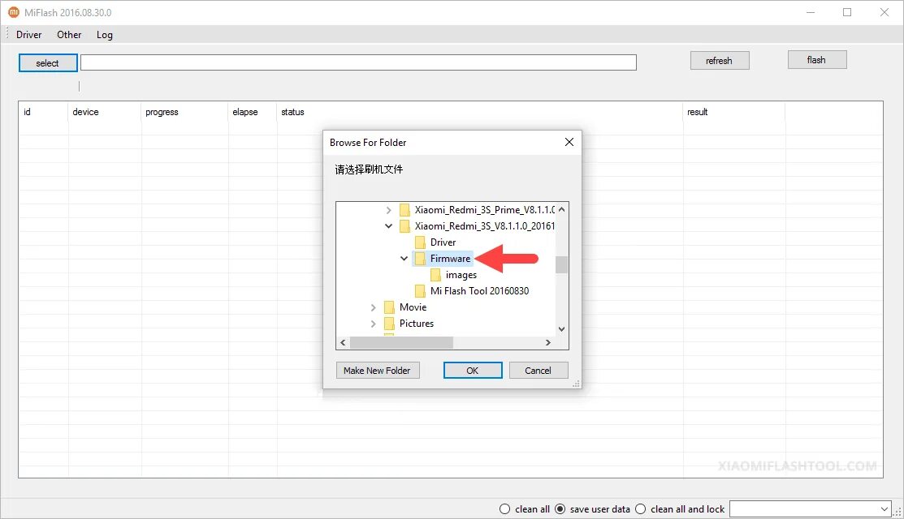Close the Browse For Folder dialog
This screenshot has height=519, width=904.
pyautogui.click(x=569, y=142)
